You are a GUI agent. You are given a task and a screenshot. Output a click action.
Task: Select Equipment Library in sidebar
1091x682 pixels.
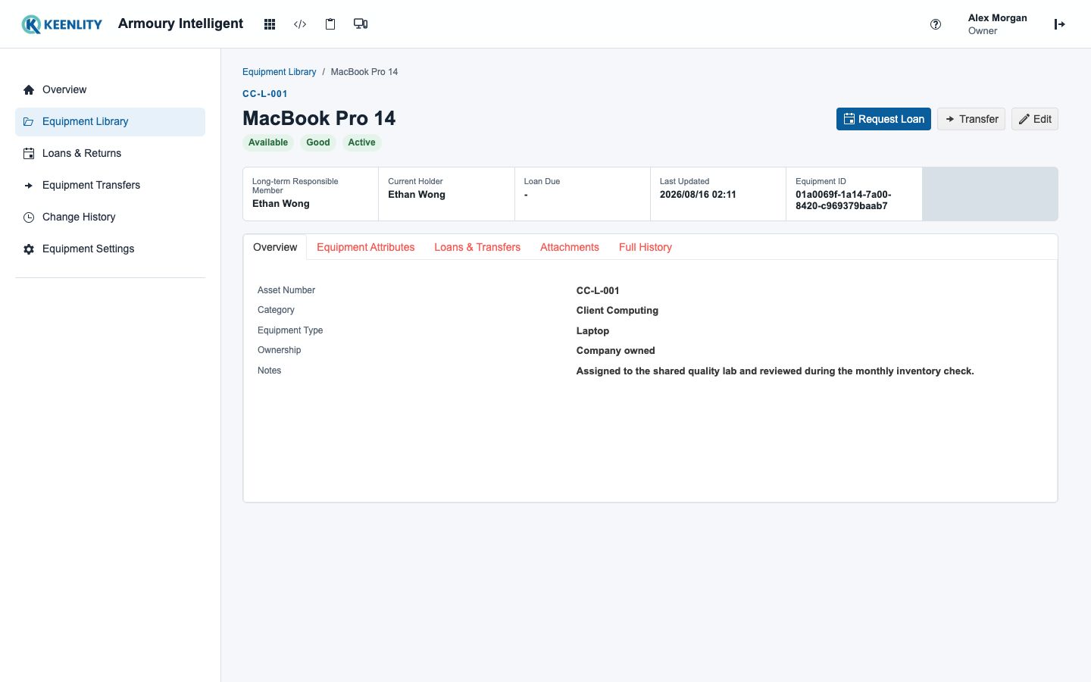(110, 122)
